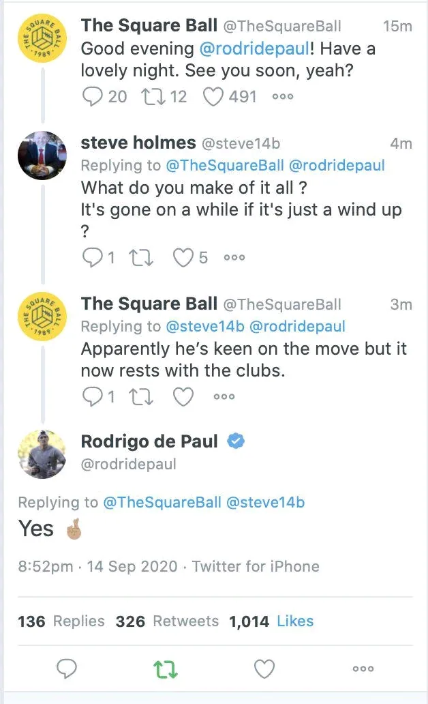This screenshot has height=704, width=428.
Task: Like steve holmes' tweet with 5 likes
Action: 182,257
